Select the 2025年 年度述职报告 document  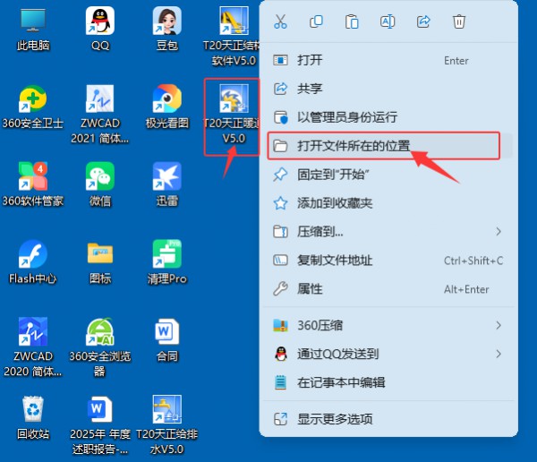[100, 425]
